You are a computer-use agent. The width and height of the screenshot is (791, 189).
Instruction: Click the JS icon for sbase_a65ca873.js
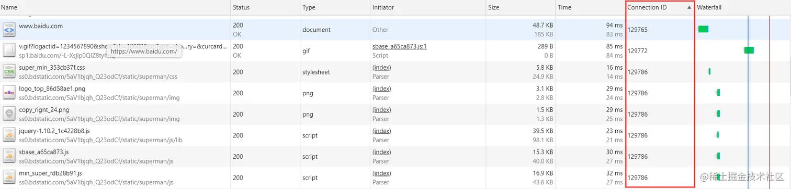tap(9, 156)
